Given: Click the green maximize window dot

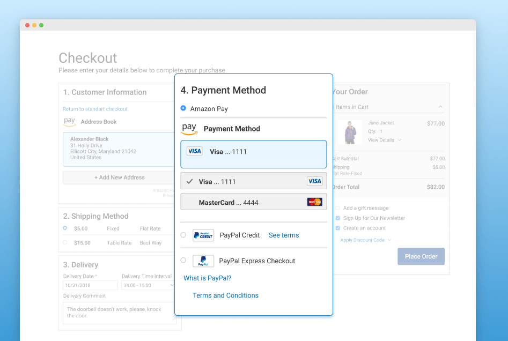Looking at the screenshot, I should [41, 25].
